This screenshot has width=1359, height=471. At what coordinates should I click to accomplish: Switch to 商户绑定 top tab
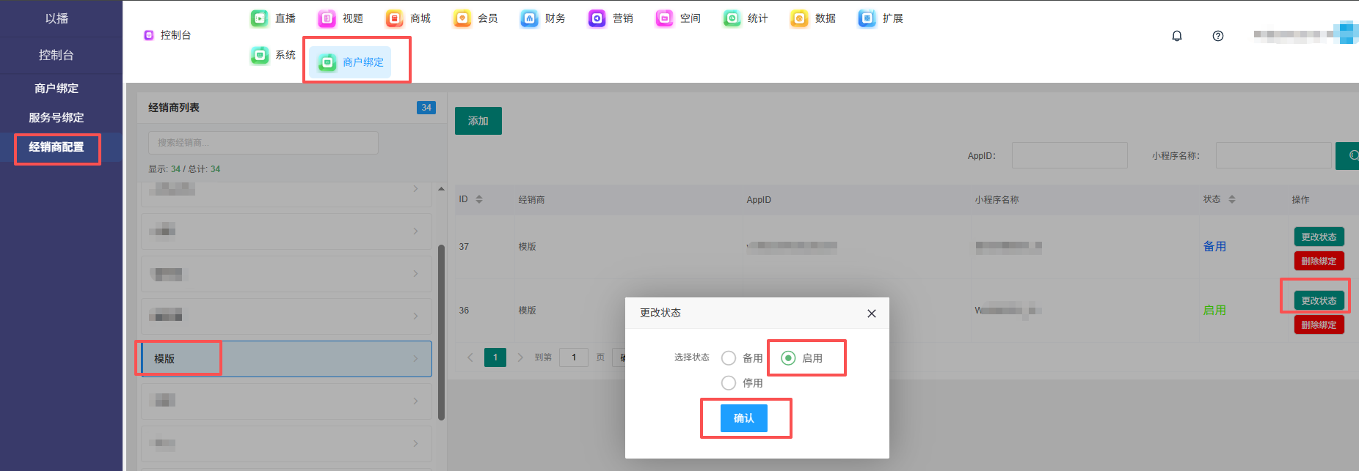coord(351,62)
